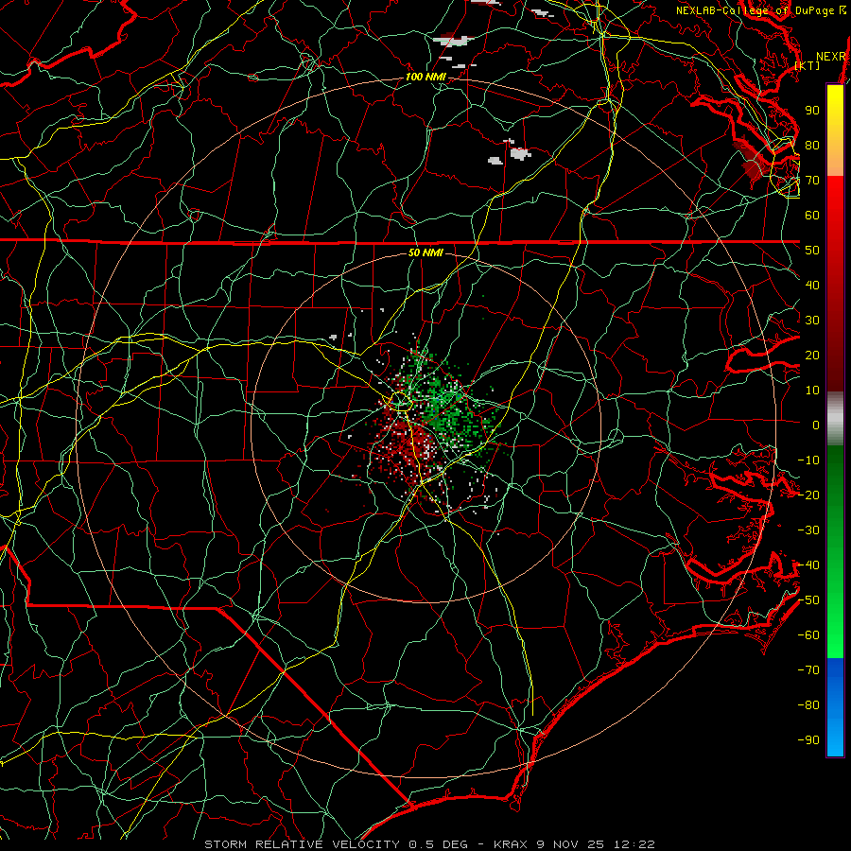Click the -90 value on the velocity scale
Screen dimensions: 851x851
tap(808, 740)
